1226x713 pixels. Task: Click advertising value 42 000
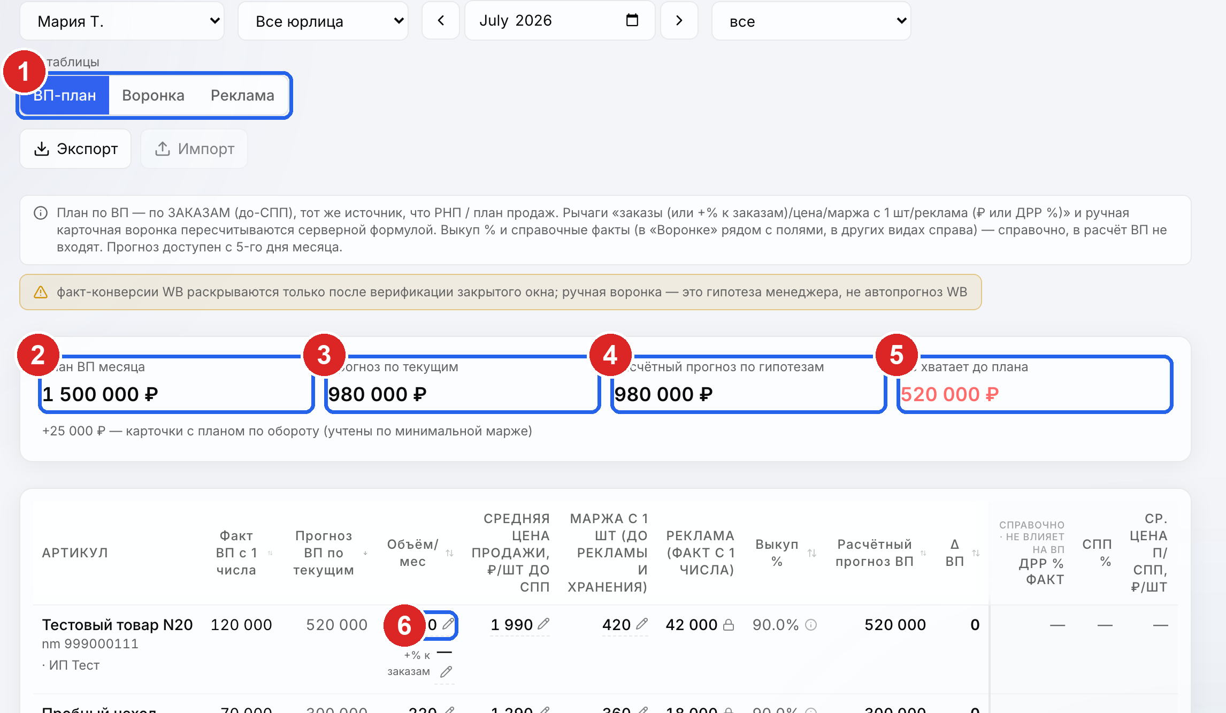click(691, 625)
